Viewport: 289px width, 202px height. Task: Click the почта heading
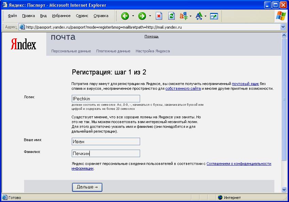(x=63, y=37)
